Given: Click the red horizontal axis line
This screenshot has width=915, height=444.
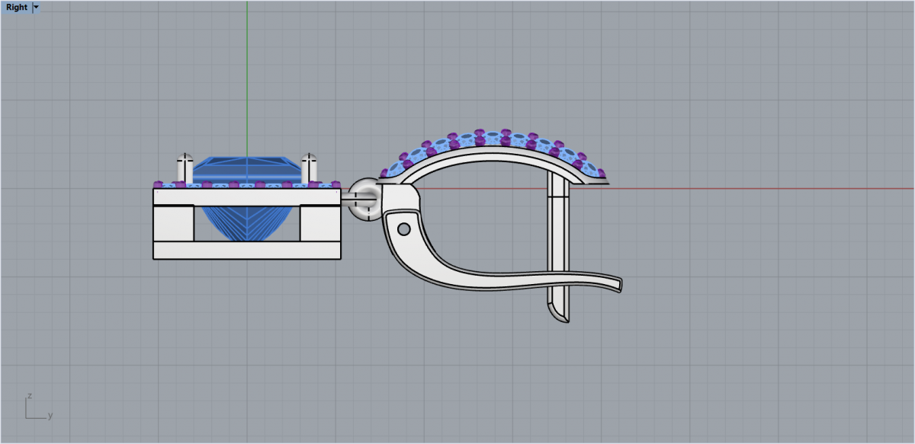Looking at the screenshot, I should pos(762,188).
